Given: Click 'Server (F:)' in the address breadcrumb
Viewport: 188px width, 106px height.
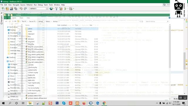Looking at the screenshot, I should coord(32,21).
